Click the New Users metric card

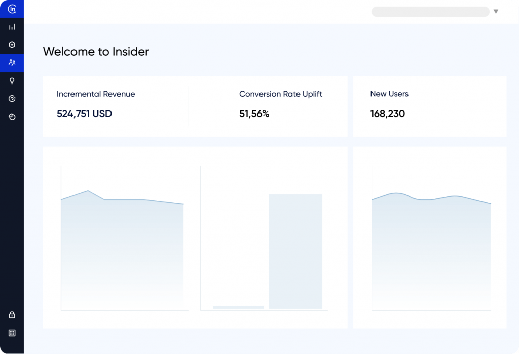click(430, 105)
